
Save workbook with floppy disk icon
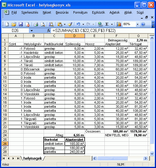(21, 24)
